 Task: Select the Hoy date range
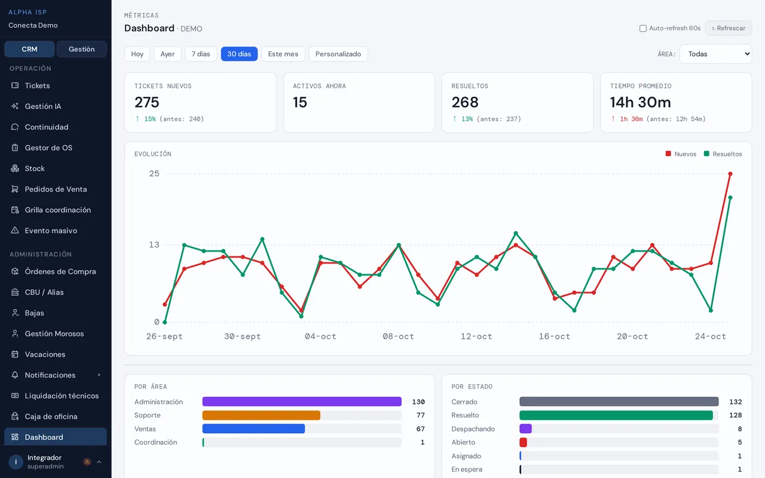pos(137,54)
